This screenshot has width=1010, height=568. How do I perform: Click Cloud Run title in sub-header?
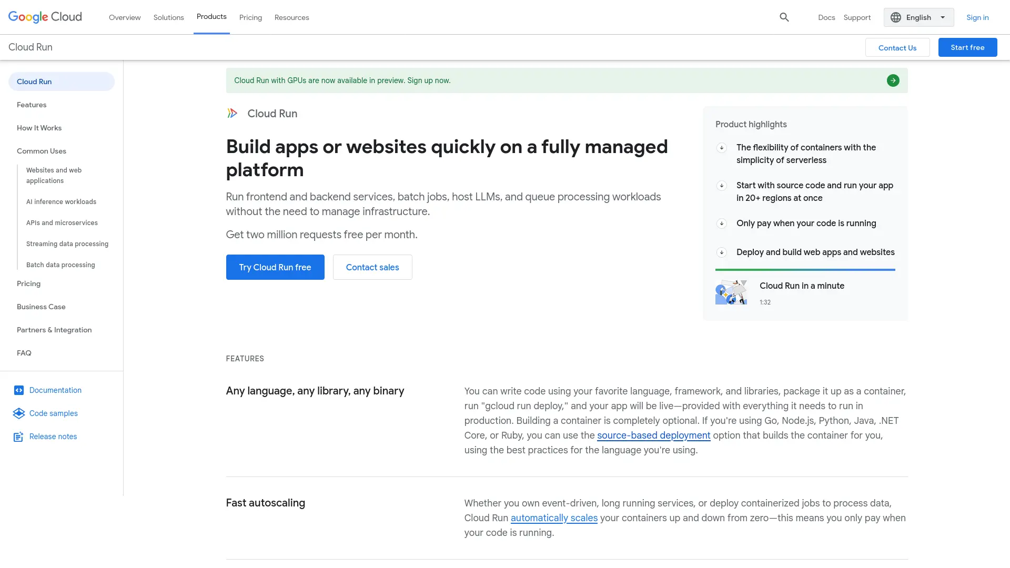(x=31, y=47)
